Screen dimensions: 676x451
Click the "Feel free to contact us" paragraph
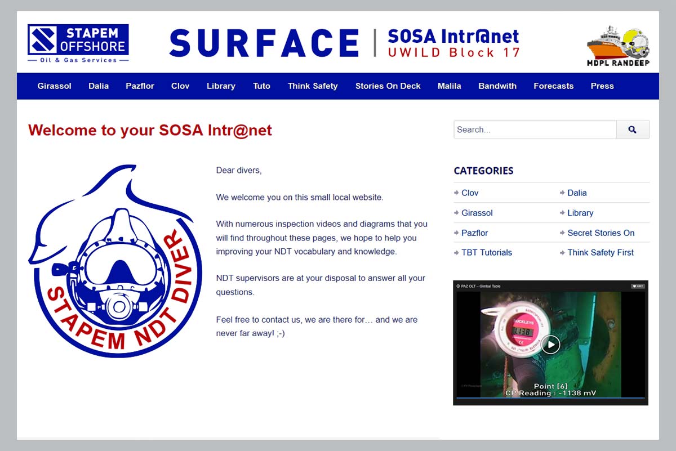(317, 327)
